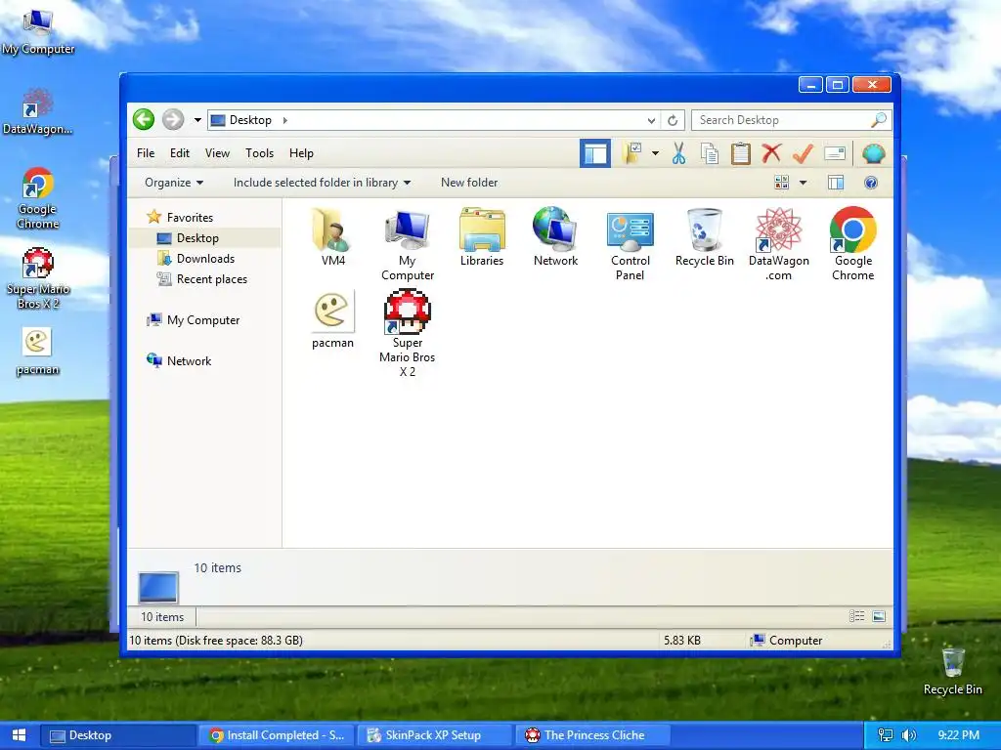Select the Network icon in file list

pos(555,236)
